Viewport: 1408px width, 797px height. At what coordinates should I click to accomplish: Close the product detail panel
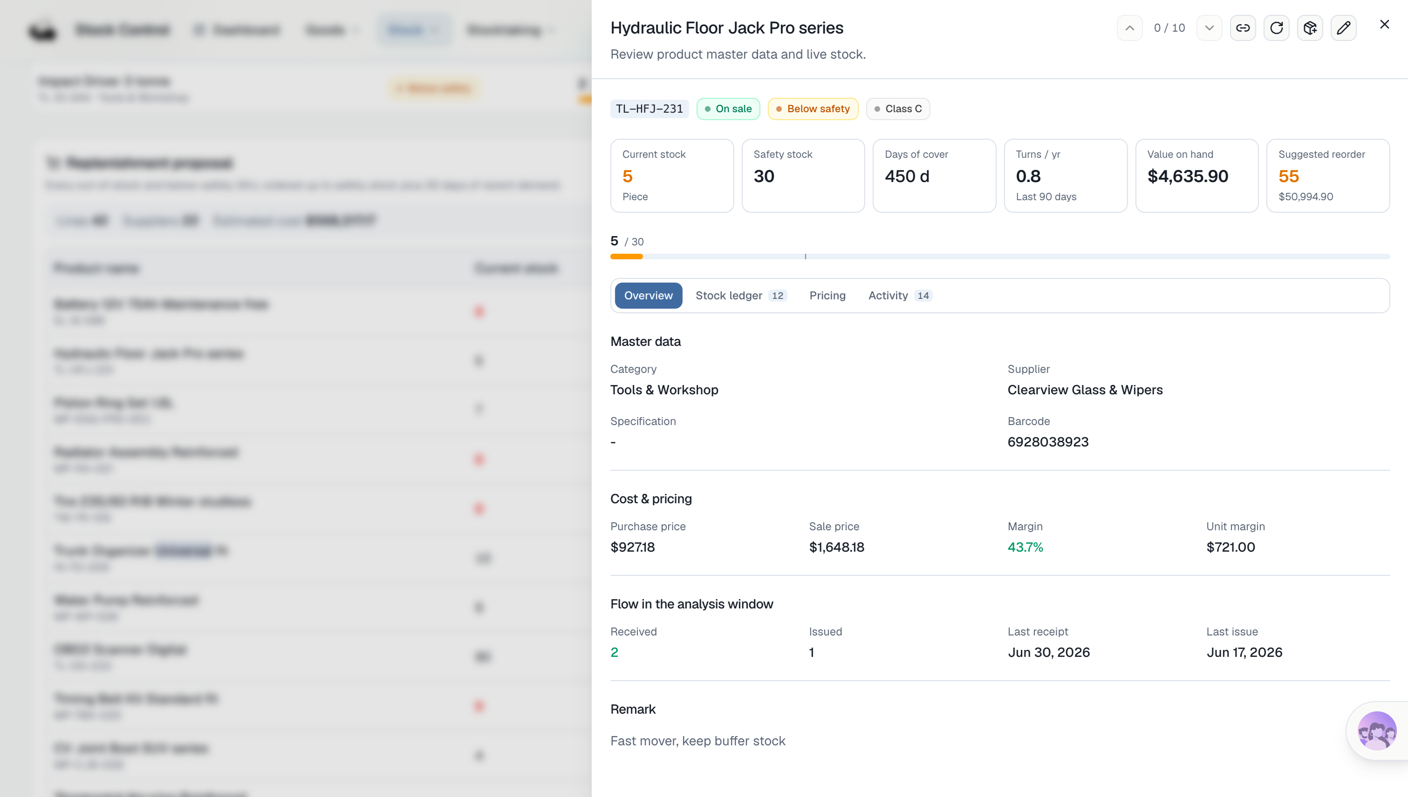click(x=1384, y=24)
